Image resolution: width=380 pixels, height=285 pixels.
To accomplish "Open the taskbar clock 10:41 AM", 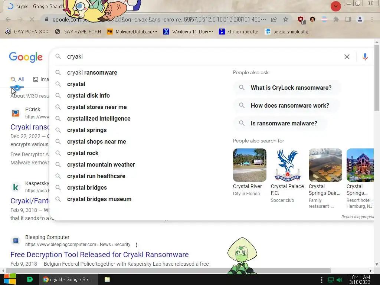I will [360, 279].
